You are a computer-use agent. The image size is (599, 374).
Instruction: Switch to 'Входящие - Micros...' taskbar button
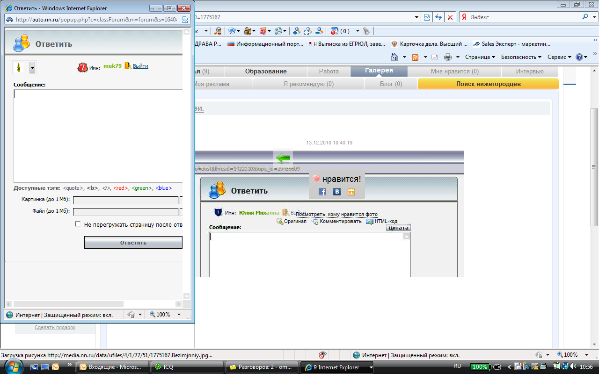(112, 367)
